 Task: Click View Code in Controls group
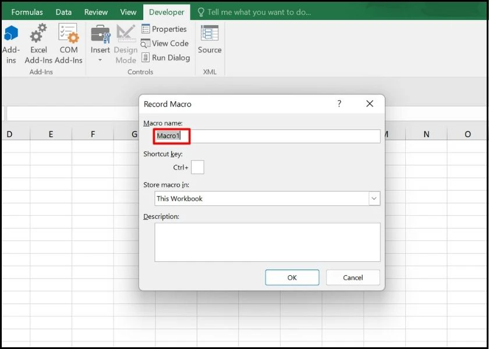coord(165,43)
